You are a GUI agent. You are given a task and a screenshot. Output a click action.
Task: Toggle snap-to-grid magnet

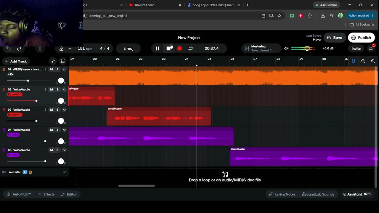tap(353, 61)
